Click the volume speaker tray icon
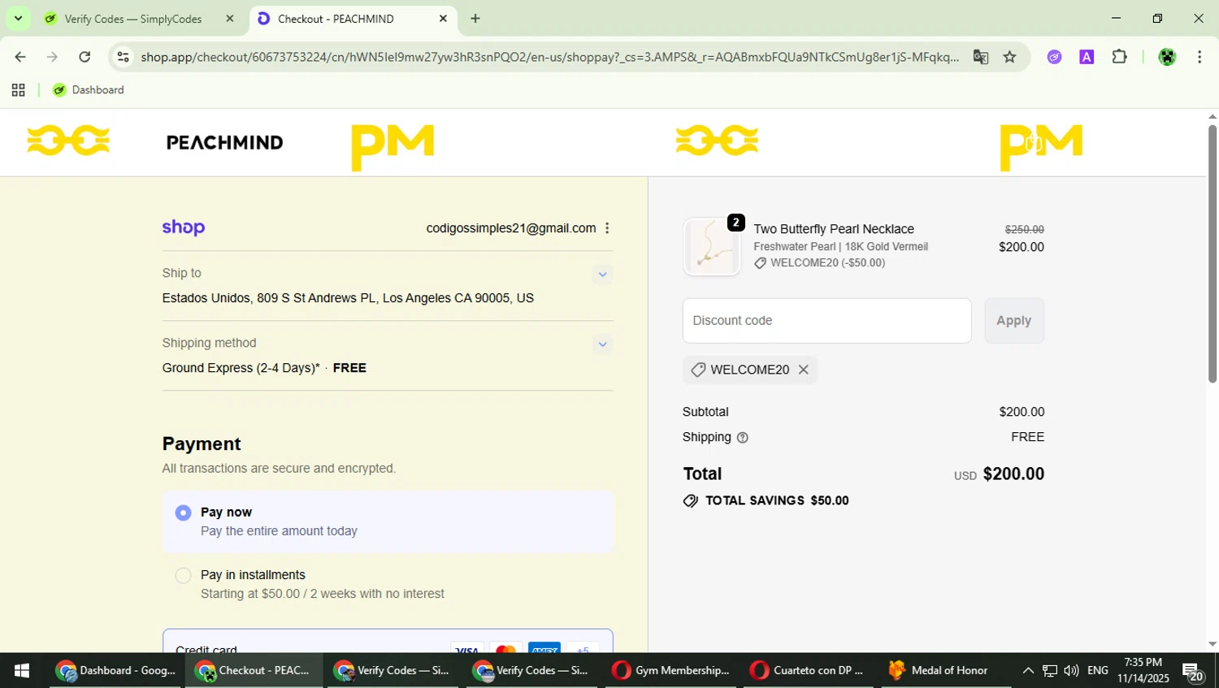This screenshot has height=688, width=1219. (x=1071, y=670)
